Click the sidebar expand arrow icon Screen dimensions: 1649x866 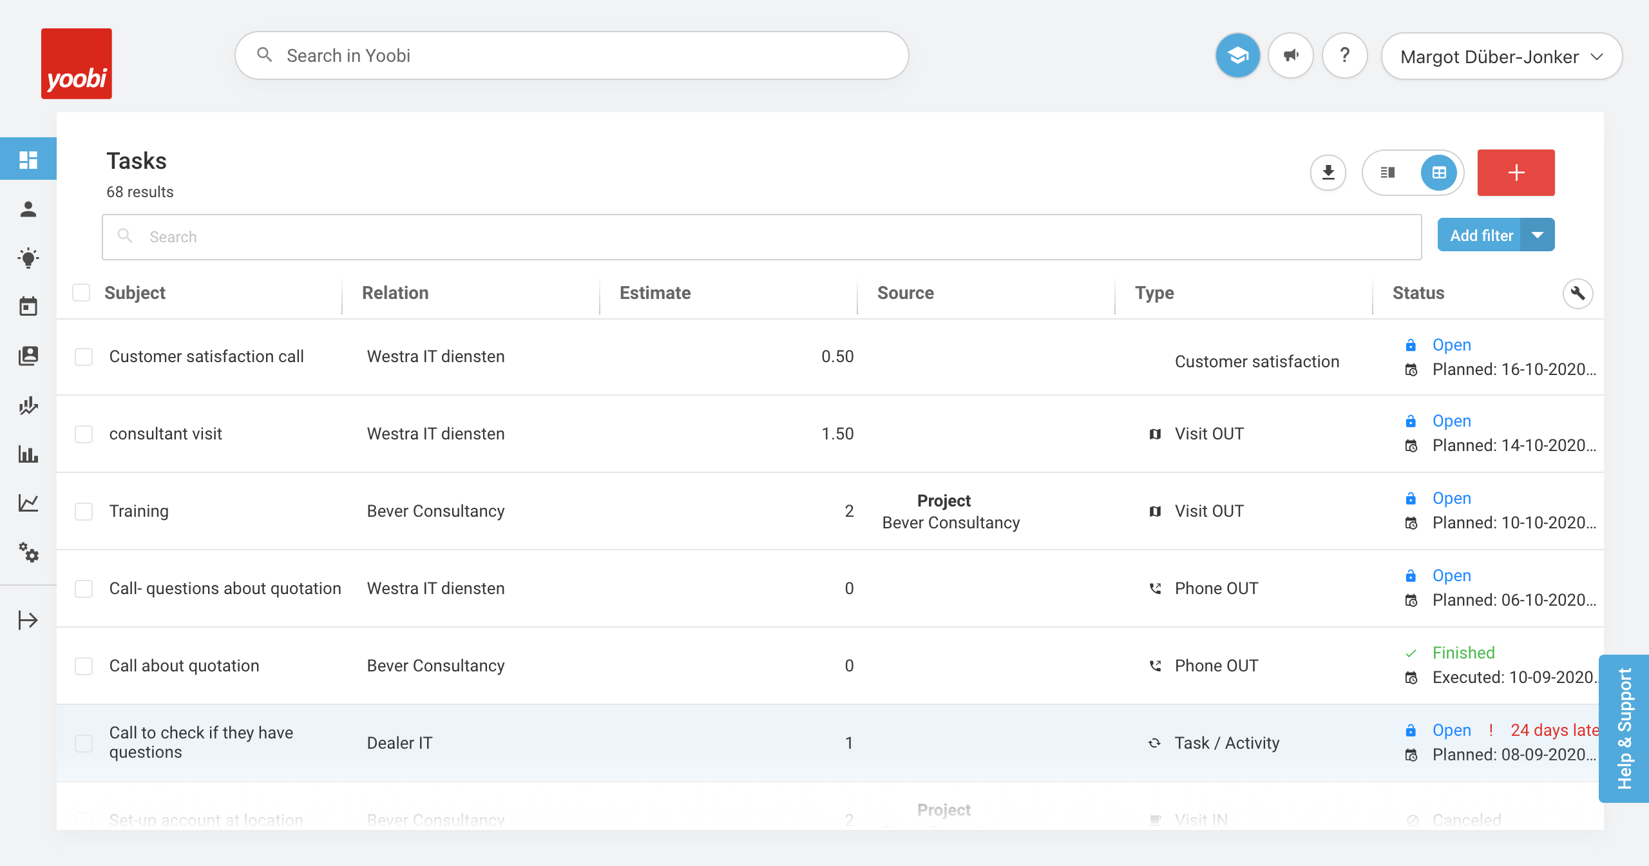(x=28, y=620)
